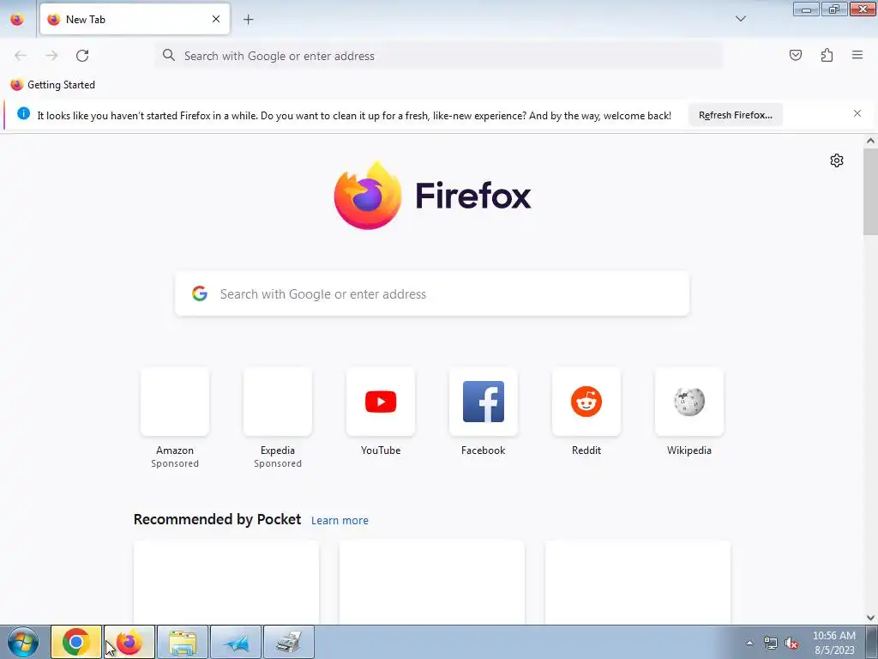Open new tab personalize gear icon
Screen dimensions: 878x659
click(x=837, y=160)
